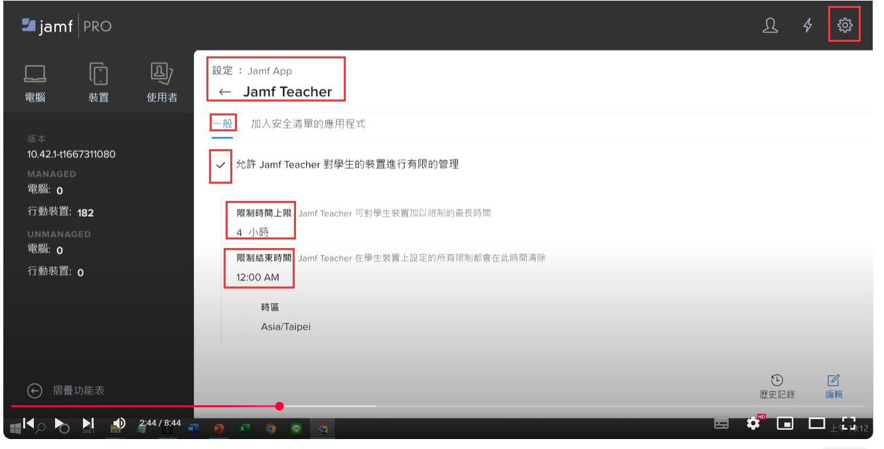Open PowerPoint in the taskbar
Image resolution: width=884 pixels, height=449 pixels.
(x=219, y=428)
